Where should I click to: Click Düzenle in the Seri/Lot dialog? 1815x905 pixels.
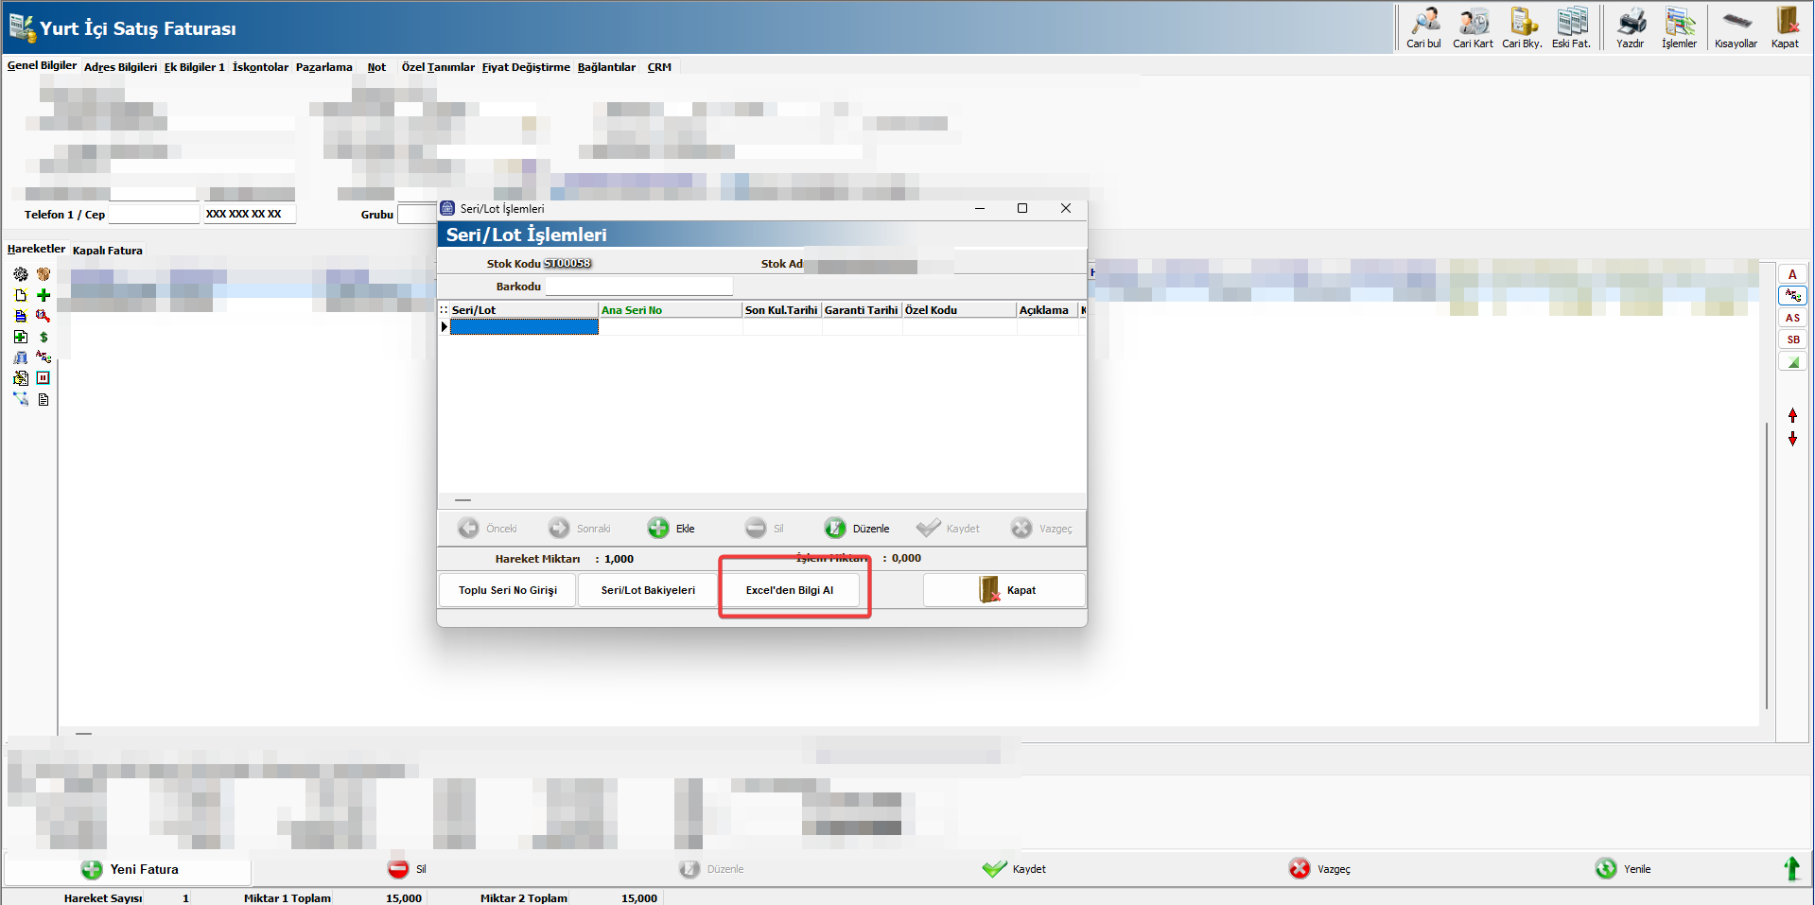[x=857, y=529]
